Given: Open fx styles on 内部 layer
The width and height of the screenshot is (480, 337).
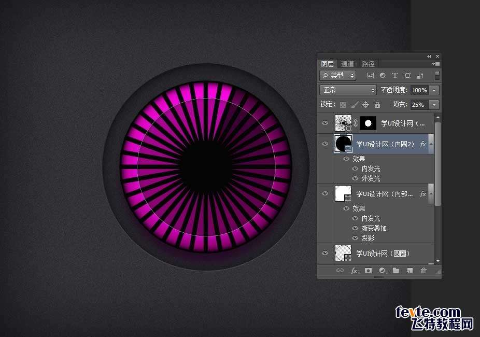Looking at the screenshot, I should pos(423,194).
